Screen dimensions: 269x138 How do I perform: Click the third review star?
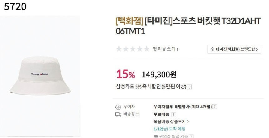(133, 49)
